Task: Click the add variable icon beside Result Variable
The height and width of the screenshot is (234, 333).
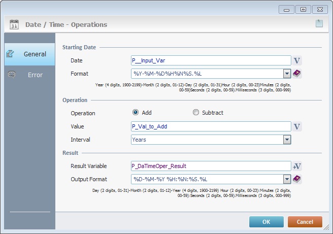Action: click(x=297, y=166)
